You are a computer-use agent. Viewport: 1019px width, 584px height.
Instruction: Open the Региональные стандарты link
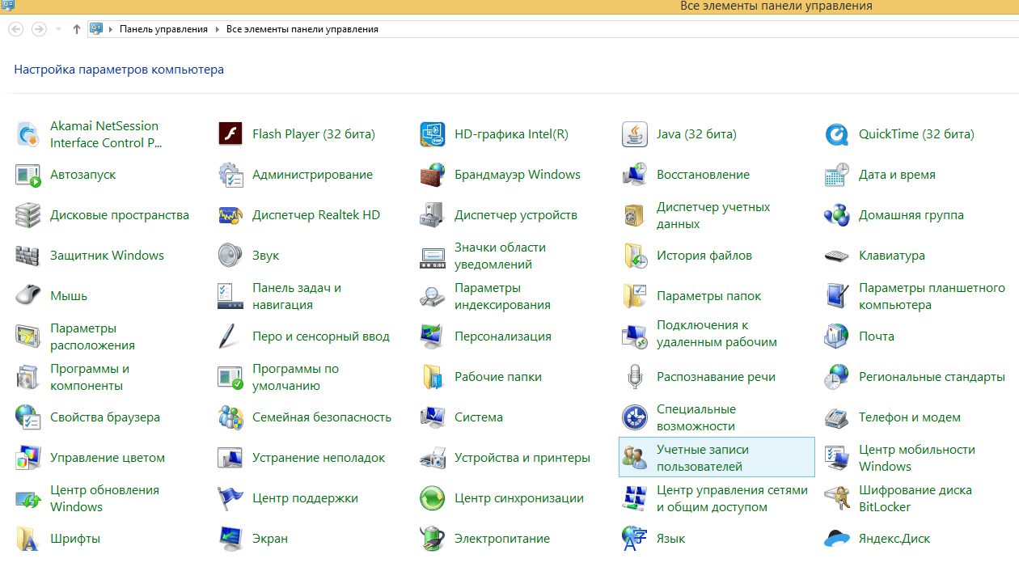pyautogui.click(x=932, y=377)
